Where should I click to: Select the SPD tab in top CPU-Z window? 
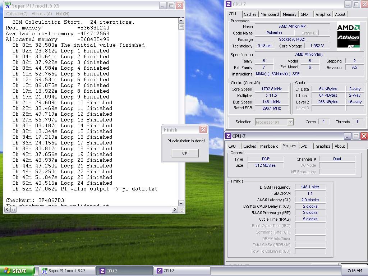click(304, 14)
